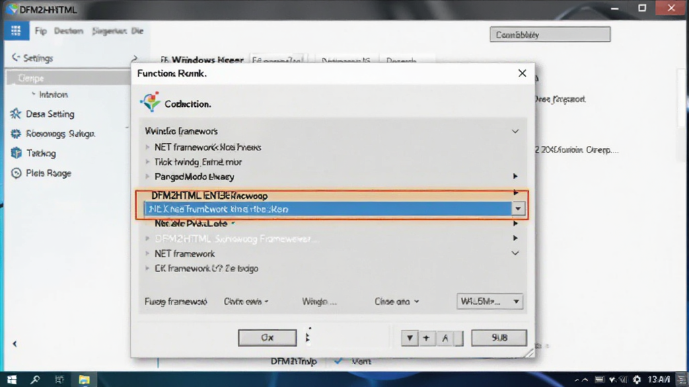Expand the Tick twindg Enime mior row
The height and width of the screenshot is (387, 689).
click(x=147, y=162)
